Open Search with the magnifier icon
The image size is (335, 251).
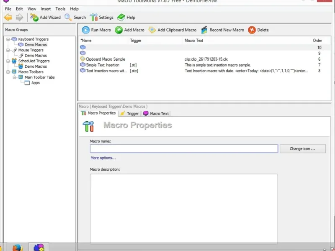pyautogui.click(x=75, y=17)
